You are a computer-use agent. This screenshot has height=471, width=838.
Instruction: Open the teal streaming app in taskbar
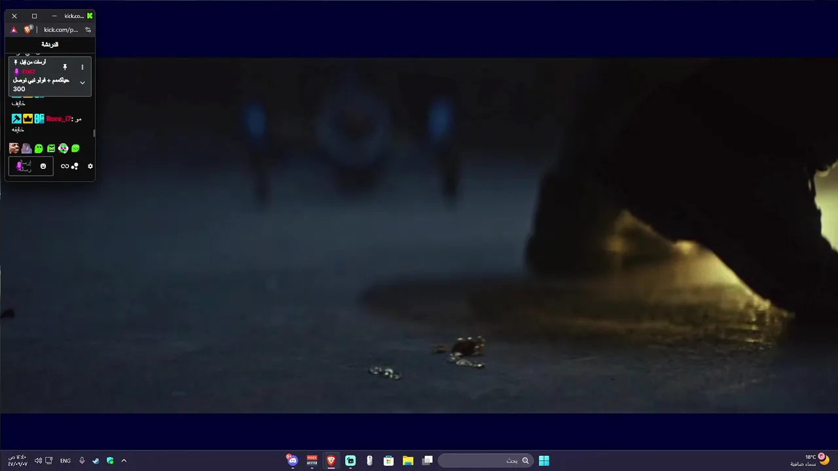pyautogui.click(x=350, y=461)
